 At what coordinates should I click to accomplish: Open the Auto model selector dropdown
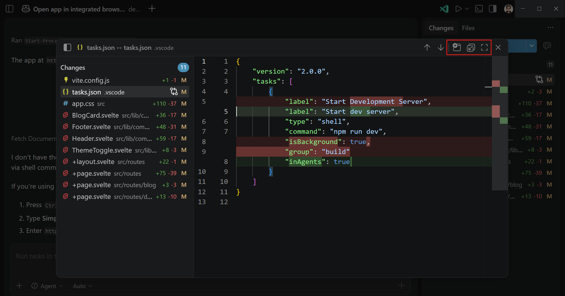coord(82,286)
